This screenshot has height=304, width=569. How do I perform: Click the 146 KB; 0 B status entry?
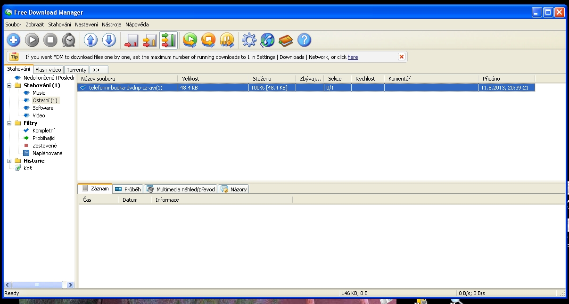(355, 293)
